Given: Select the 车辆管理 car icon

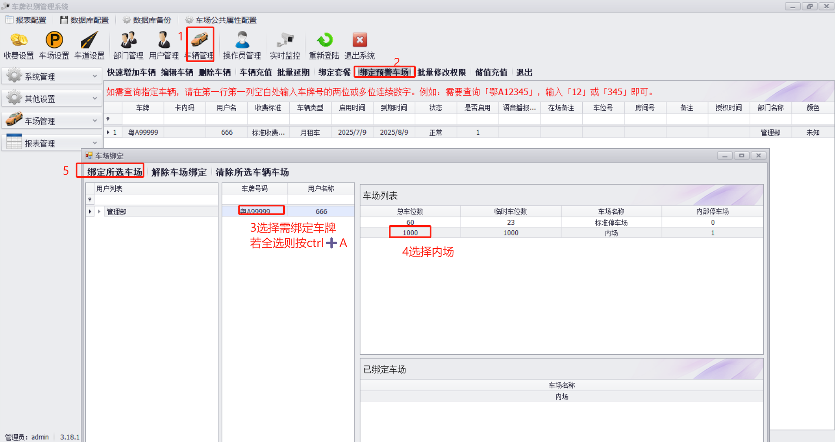Looking at the screenshot, I should click(200, 40).
